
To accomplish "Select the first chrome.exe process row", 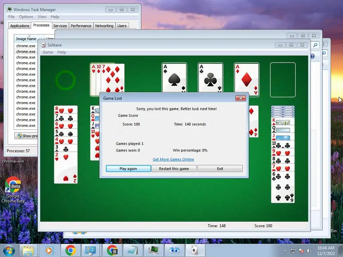I will tap(26, 46).
